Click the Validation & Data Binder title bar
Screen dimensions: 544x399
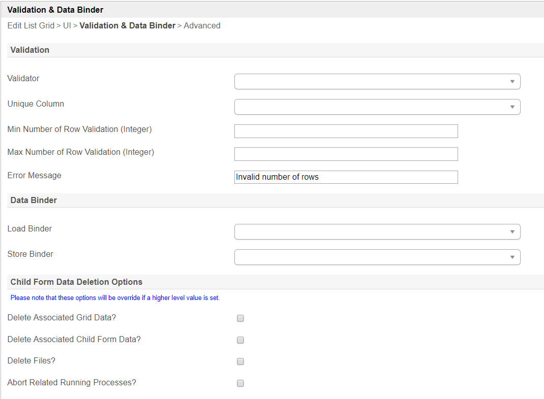(55, 9)
